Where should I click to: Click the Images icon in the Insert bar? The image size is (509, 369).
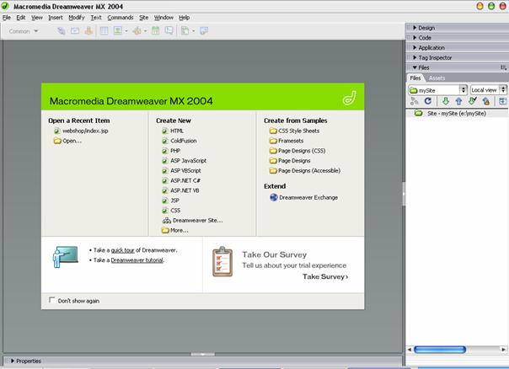(x=117, y=31)
